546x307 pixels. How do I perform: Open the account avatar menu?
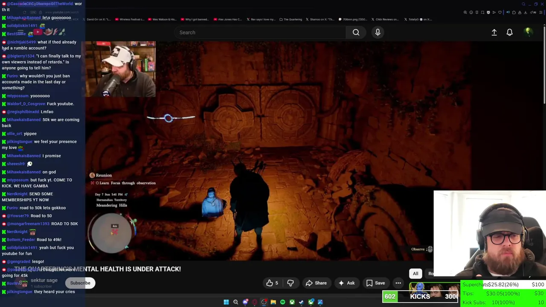pos(528,32)
